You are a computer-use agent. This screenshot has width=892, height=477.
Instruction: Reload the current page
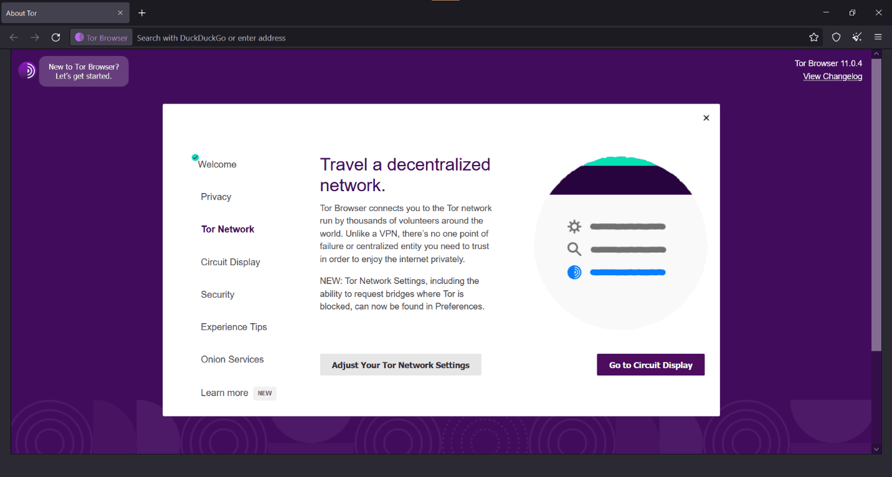pos(56,37)
